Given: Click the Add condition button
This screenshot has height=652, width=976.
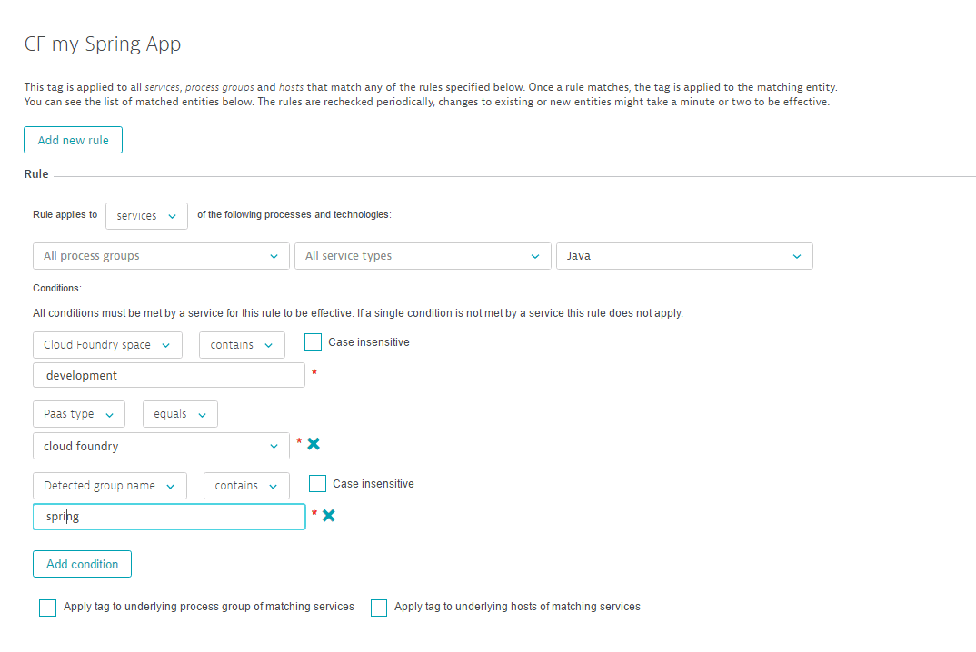Looking at the screenshot, I should tap(82, 564).
